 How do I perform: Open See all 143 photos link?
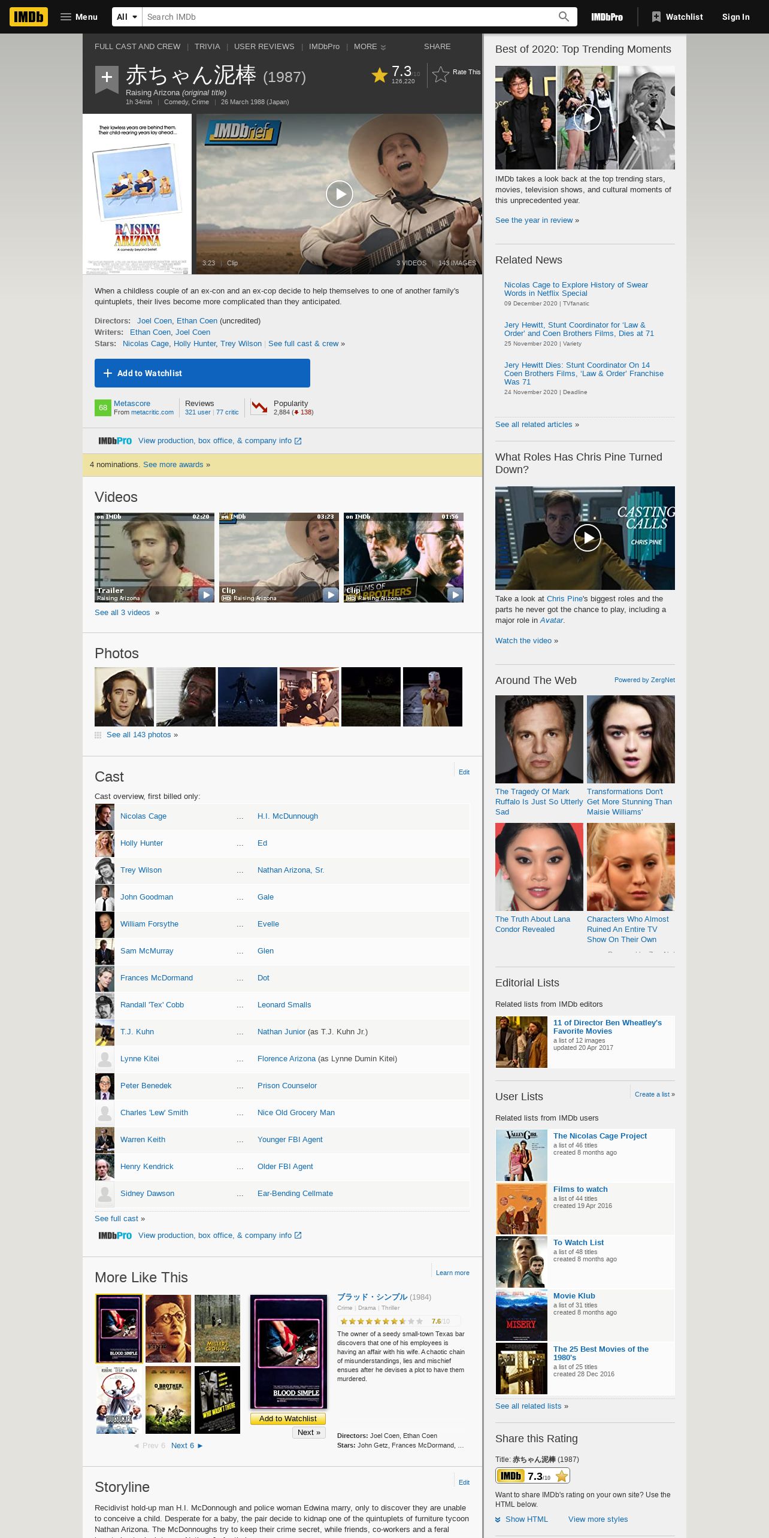(x=139, y=735)
